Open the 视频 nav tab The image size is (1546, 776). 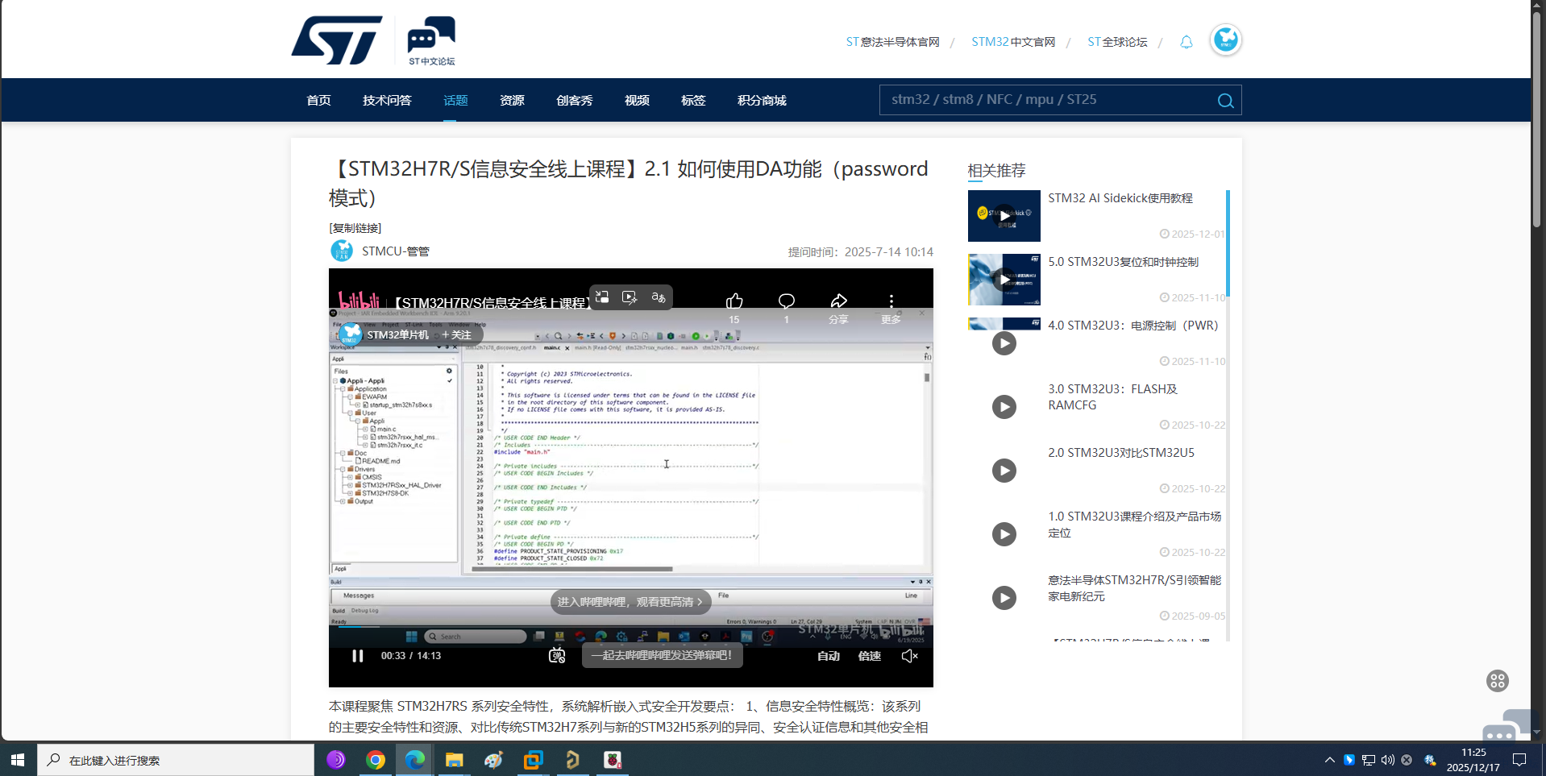(x=637, y=100)
